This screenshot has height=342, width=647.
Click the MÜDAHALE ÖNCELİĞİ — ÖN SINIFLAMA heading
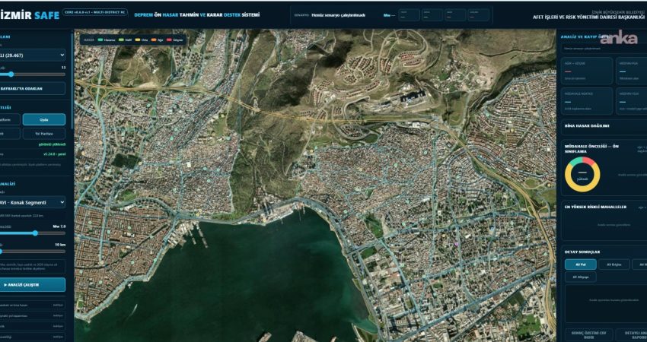tap(591, 149)
